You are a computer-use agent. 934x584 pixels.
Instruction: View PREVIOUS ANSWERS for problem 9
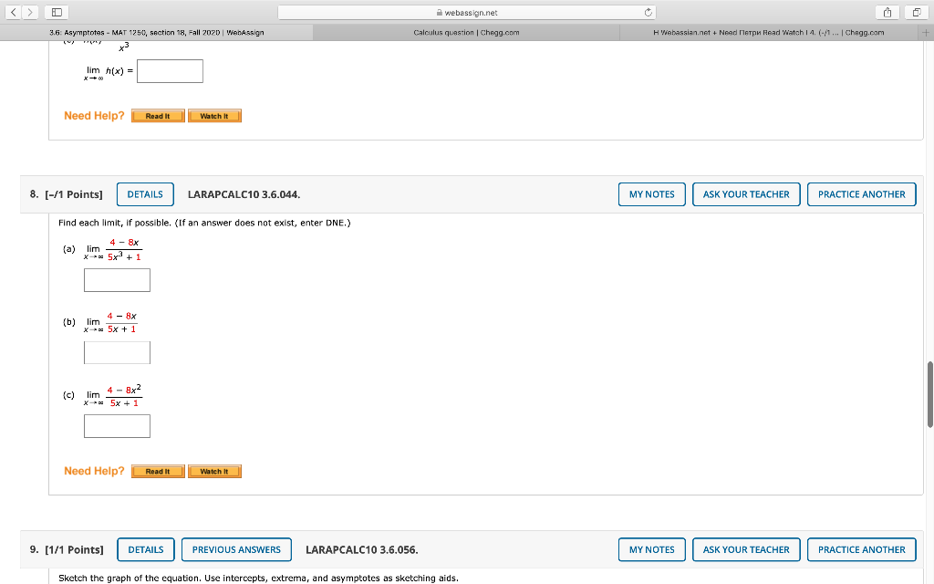coord(235,549)
